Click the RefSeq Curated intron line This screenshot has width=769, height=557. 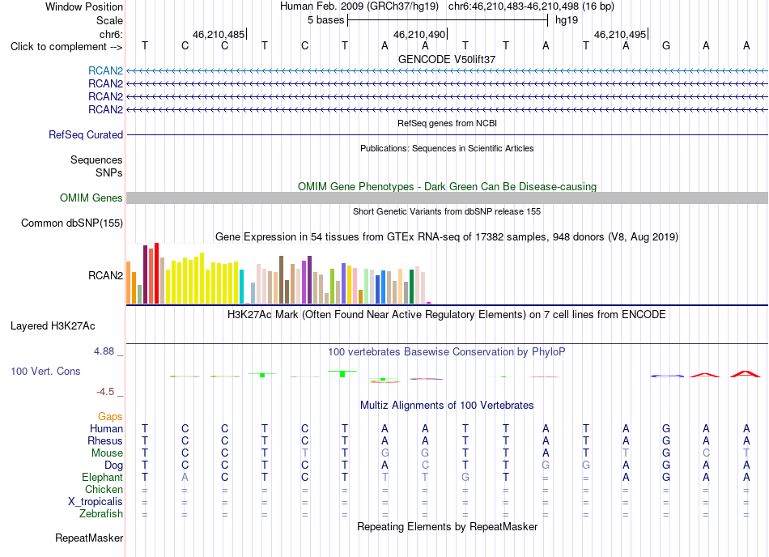pyautogui.click(x=447, y=135)
